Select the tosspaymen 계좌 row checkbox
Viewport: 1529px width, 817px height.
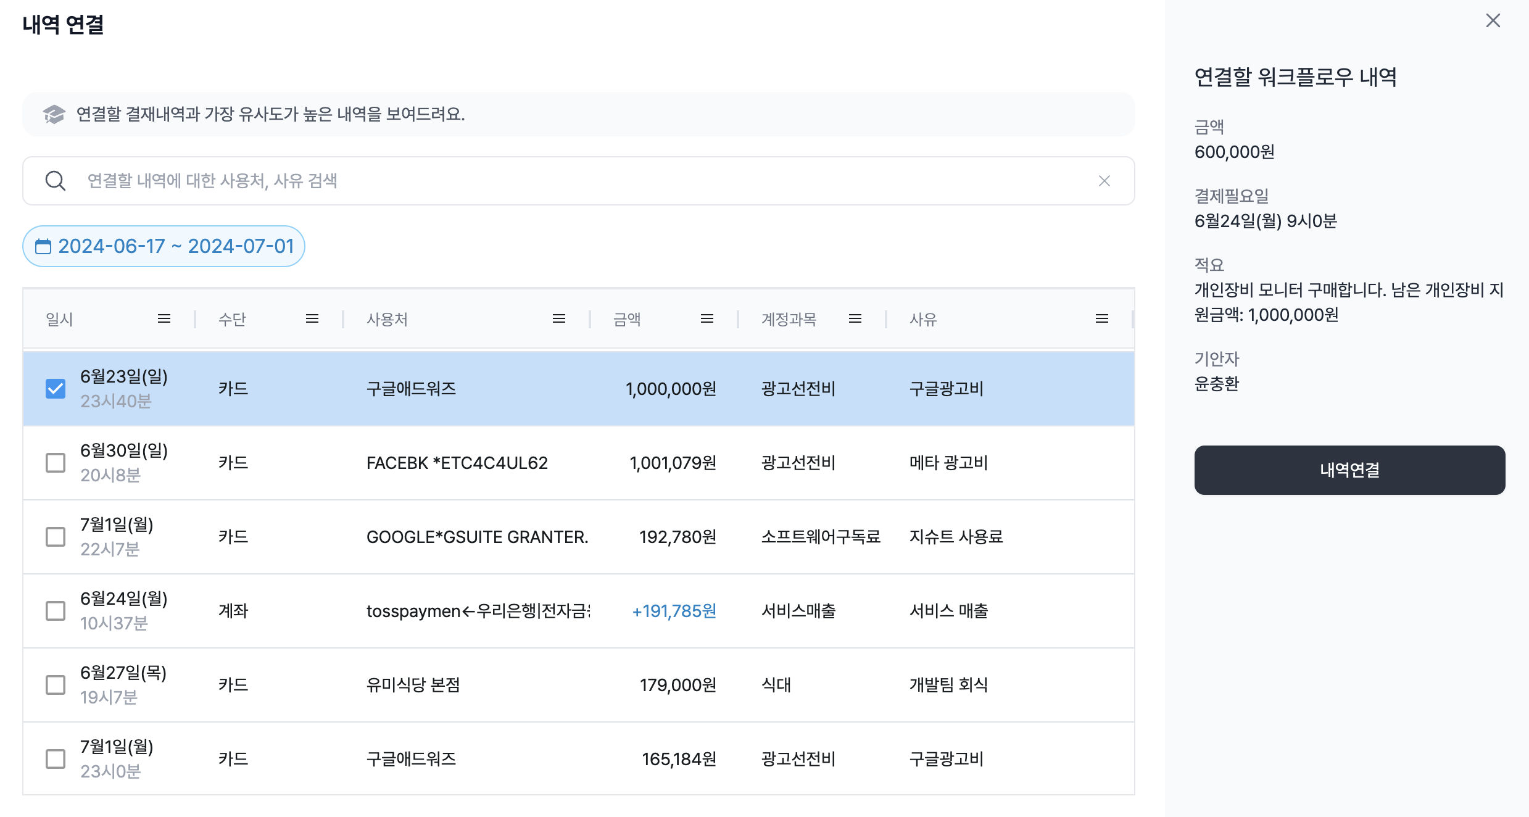point(56,611)
